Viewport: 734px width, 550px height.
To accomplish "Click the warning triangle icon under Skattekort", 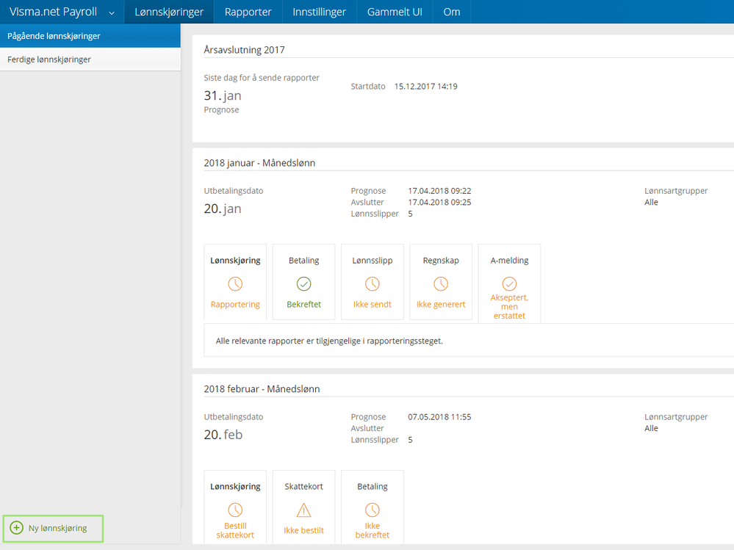I will tap(303, 510).
